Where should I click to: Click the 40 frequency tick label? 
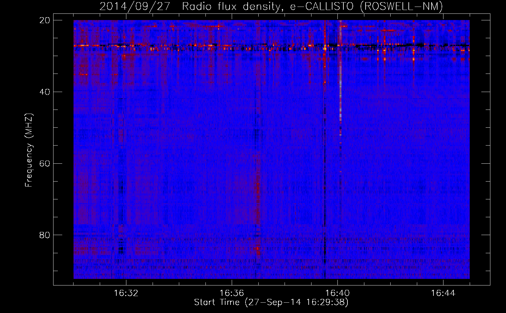click(45, 92)
